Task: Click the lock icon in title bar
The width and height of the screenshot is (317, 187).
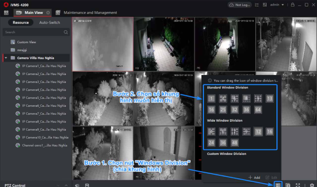Action: pyautogui.click(x=293, y=5)
